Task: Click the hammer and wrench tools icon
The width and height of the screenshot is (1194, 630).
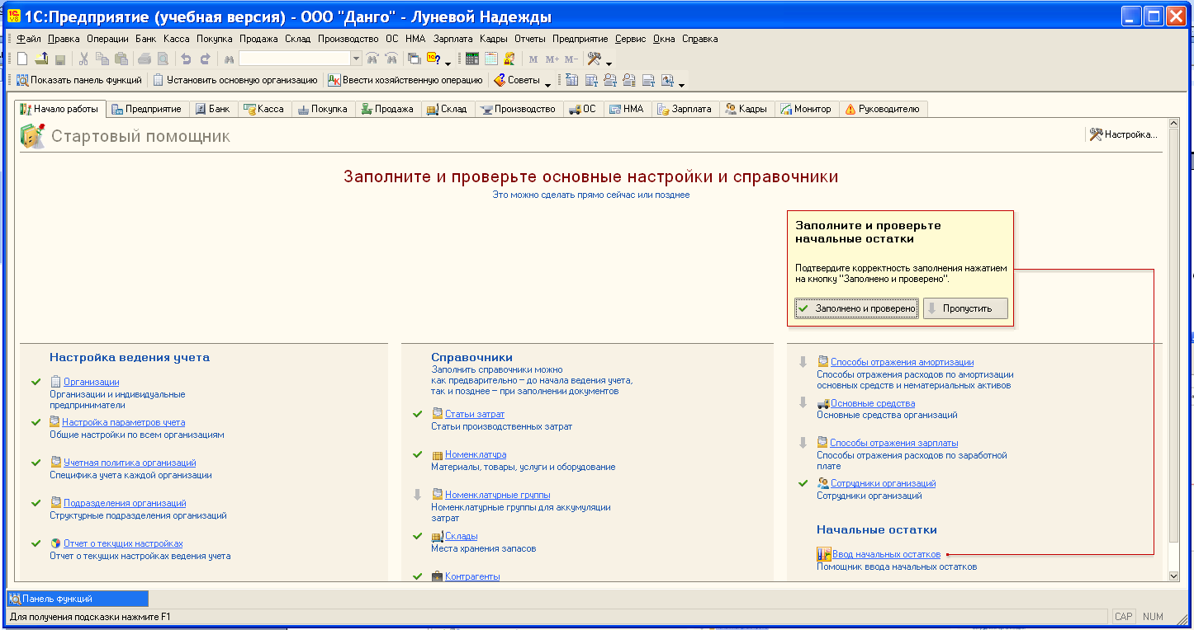Action: pyautogui.click(x=594, y=59)
